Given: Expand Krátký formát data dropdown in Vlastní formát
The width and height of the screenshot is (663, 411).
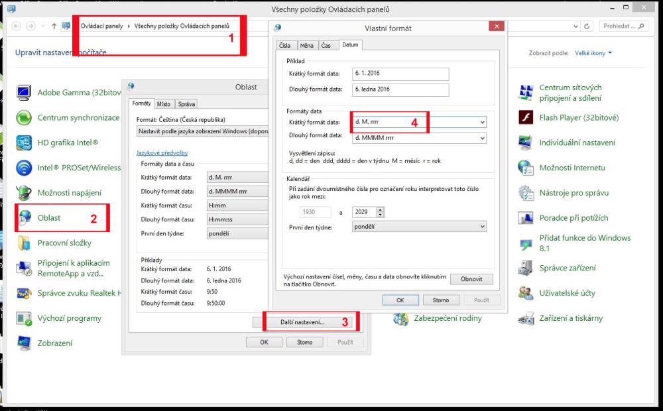Looking at the screenshot, I should pyautogui.click(x=482, y=122).
